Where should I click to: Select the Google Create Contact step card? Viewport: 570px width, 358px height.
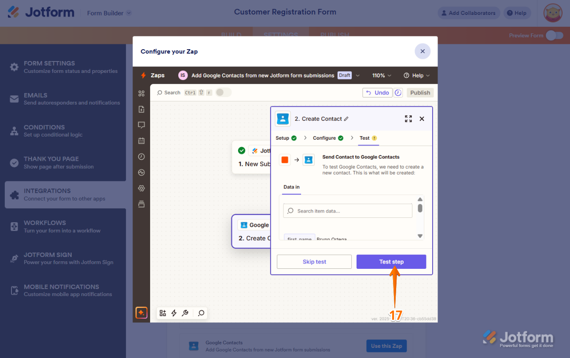[251, 231]
